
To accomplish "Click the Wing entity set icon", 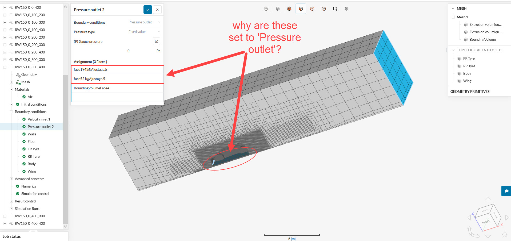I will [459, 81].
